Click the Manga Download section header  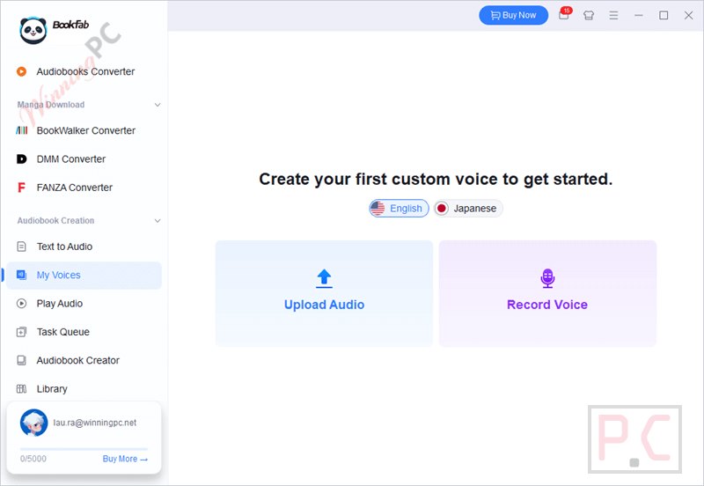[x=51, y=105]
